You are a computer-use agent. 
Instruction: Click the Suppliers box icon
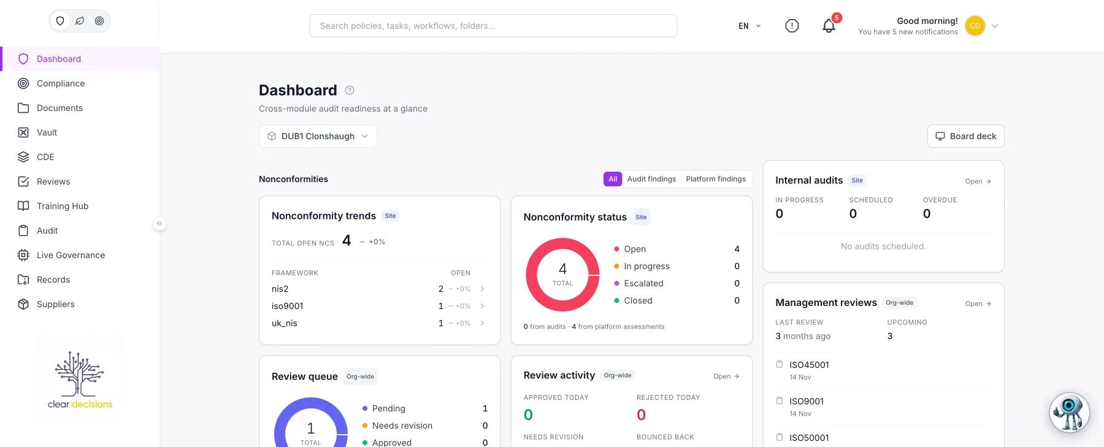pyautogui.click(x=23, y=304)
